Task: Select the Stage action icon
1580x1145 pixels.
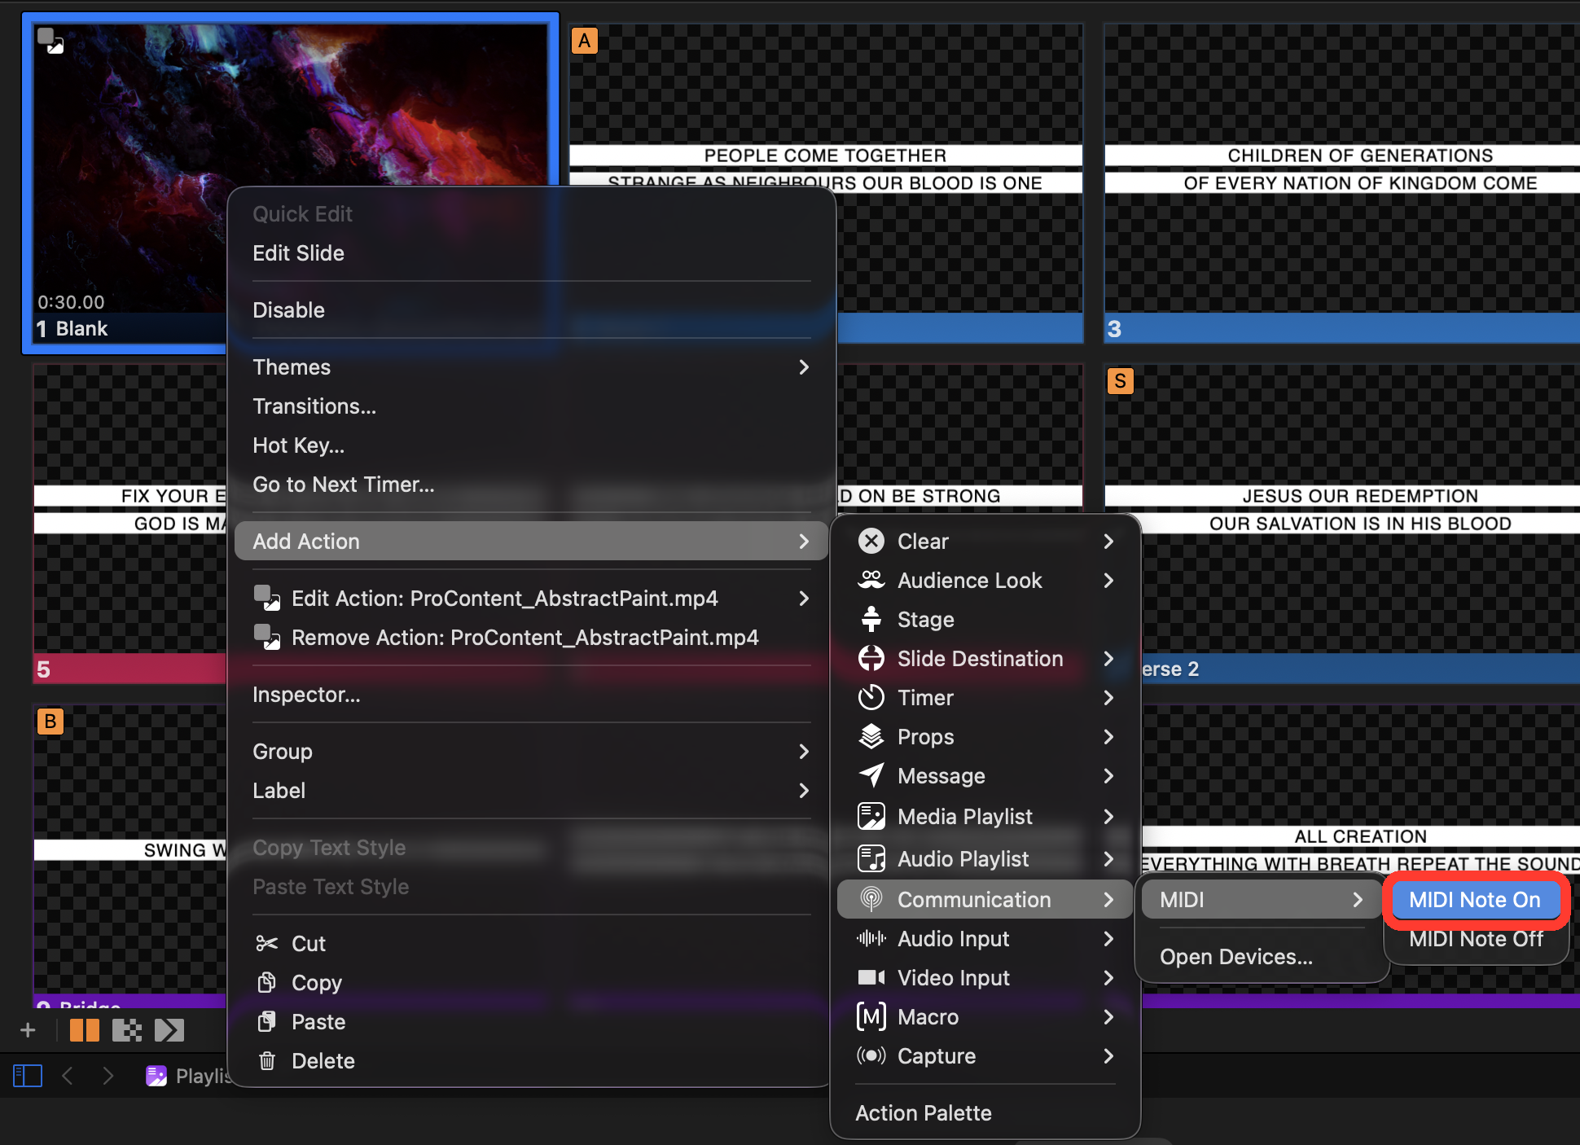Action: (x=871, y=619)
